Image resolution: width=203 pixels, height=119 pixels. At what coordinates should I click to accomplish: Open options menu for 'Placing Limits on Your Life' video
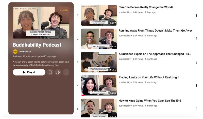coord(196,86)
